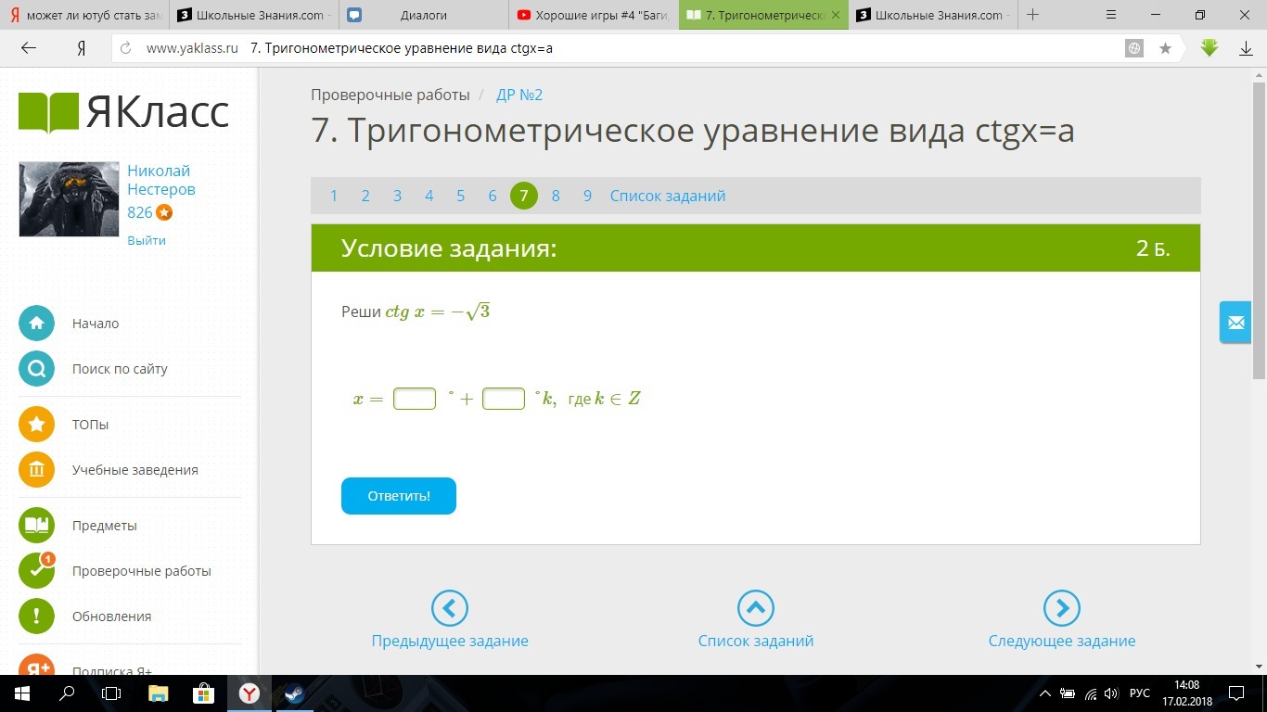Open Учебные заведения institution icon
The width and height of the screenshot is (1267, 712).
pyautogui.click(x=37, y=470)
